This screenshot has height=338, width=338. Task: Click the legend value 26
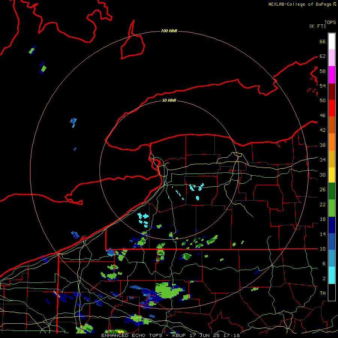pyautogui.click(x=323, y=190)
